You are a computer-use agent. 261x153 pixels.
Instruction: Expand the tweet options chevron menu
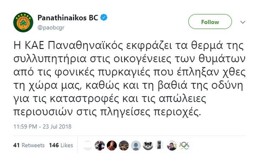point(243,22)
